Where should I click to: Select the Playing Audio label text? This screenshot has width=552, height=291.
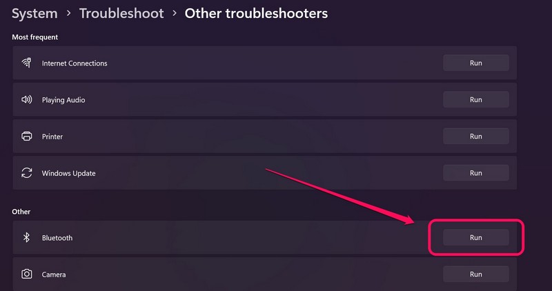click(x=63, y=100)
